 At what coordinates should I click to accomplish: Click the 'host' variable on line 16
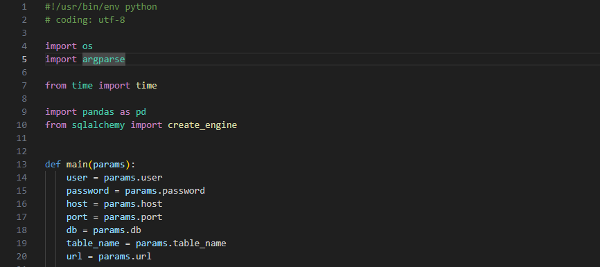click(77, 204)
